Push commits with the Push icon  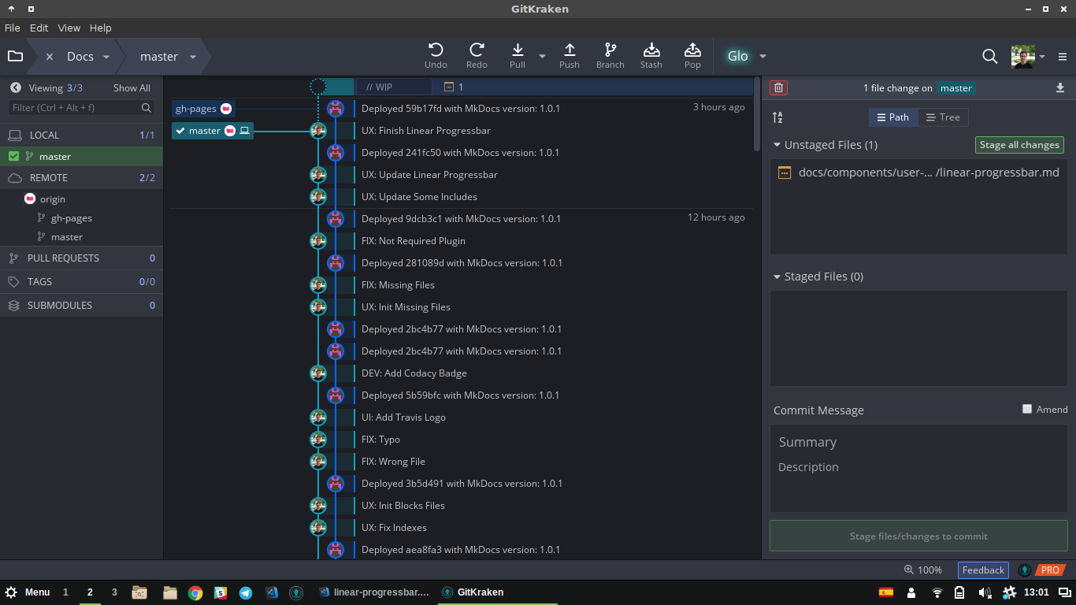(x=569, y=50)
